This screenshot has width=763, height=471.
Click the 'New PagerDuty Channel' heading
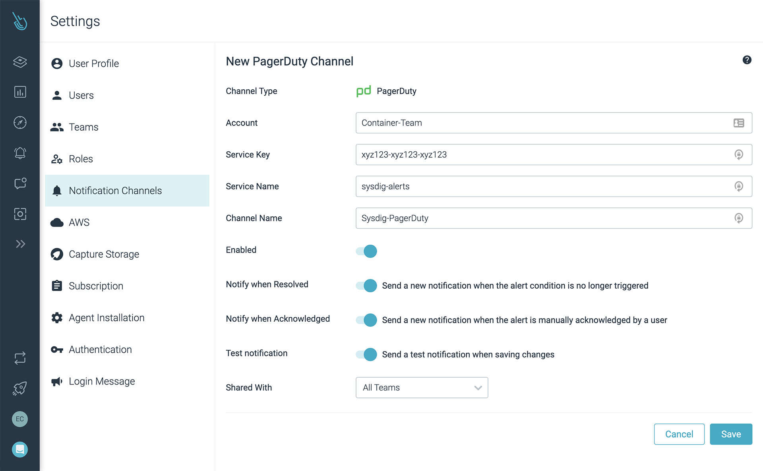coord(289,62)
